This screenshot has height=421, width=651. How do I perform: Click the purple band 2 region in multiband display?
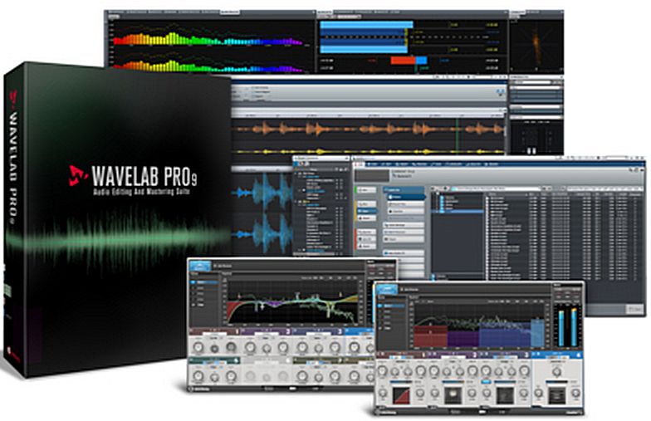tap(463, 339)
